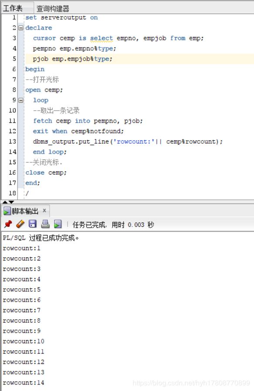Click the comment '--关闭光标.'
The height and width of the screenshot is (391, 254).
tap(44, 162)
